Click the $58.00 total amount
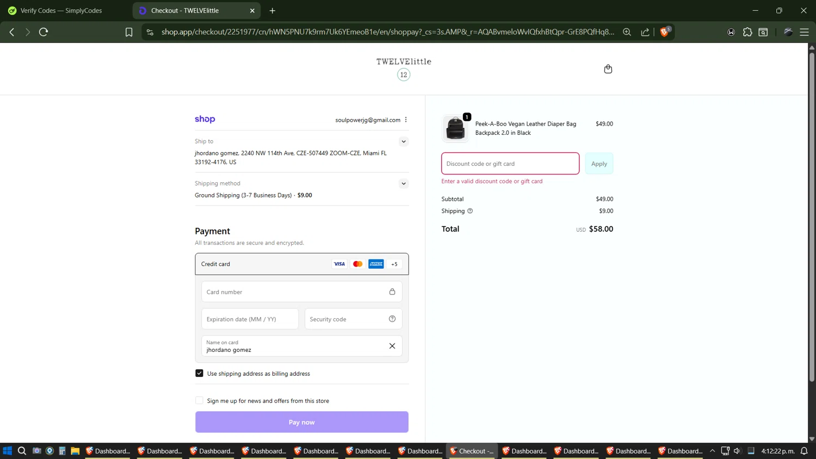The height and width of the screenshot is (459, 816). (601, 229)
